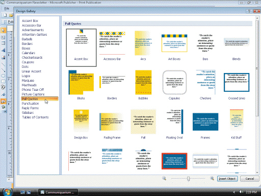
Task: Select the Insert WordArt tool
Action: (3, 50)
